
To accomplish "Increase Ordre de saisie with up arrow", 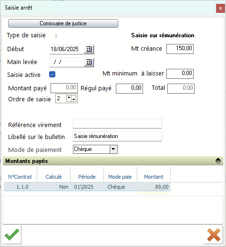I will pyautogui.click(x=69, y=97).
